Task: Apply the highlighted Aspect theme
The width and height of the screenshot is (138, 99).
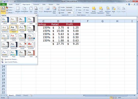Action: 14,29
